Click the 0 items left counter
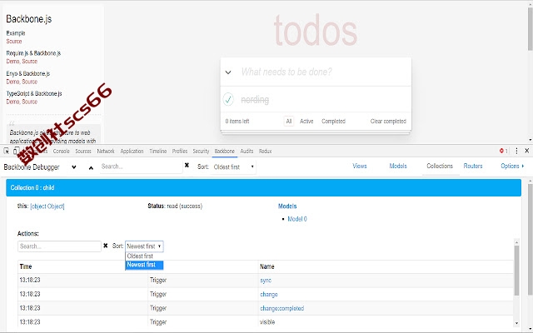 point(237,121)
